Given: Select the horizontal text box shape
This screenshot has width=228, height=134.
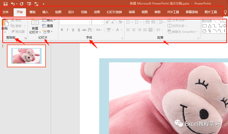Looking at the screenshot, I should tap(205, 20).
